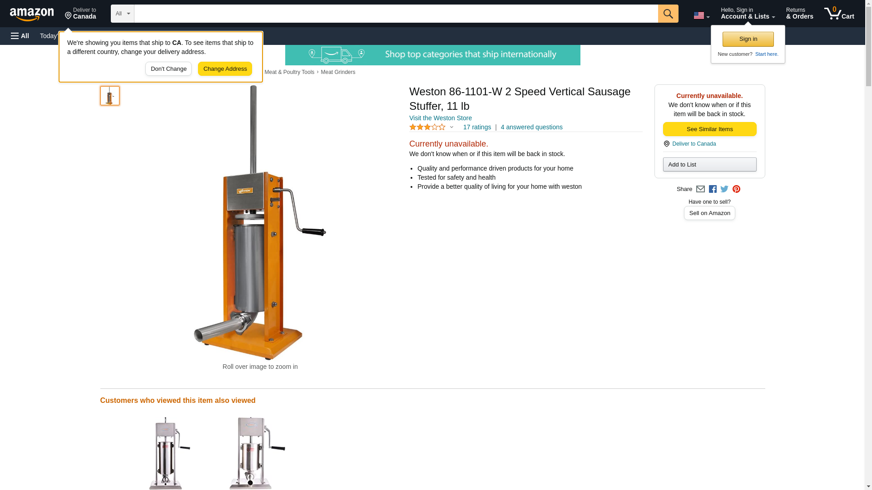Share product via email icon
This screenshot has width=872, height=490.
(x=700, y=189)
